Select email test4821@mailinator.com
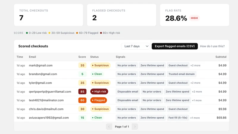Viewport: 238px width, 134px height. point(46,100)
